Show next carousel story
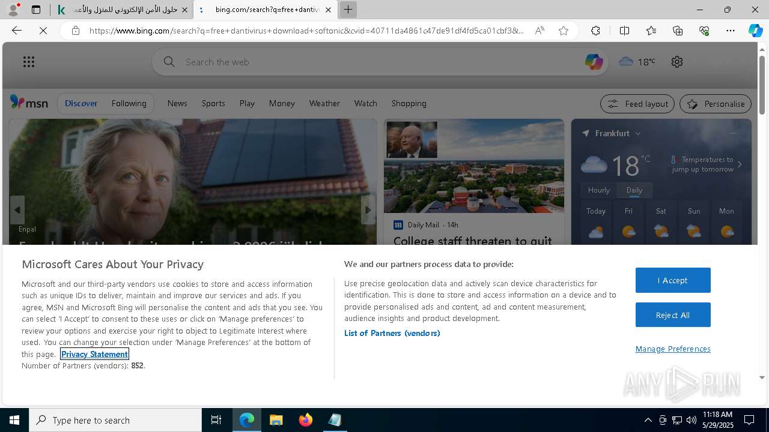Image resolution: width=769 pixels, height=432 pixels. tap(368, 210)
